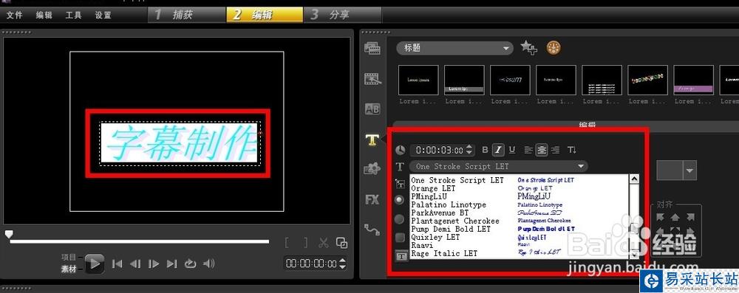This screenshot has width=739, height=293.
Task: Set mark-out with the right bracket icon
Action: tap(305, 243)
